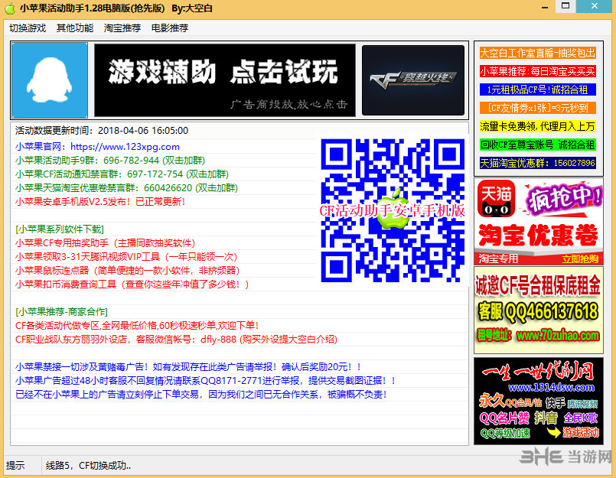
Task: Open the https://www.123xpg.com official site link
Action: 125,147
